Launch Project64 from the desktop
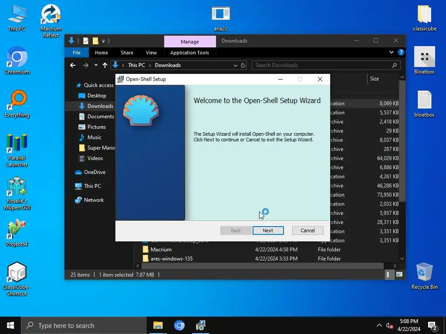Image resolution: width=446 pixels, height=334 pixels. (17, 233)
